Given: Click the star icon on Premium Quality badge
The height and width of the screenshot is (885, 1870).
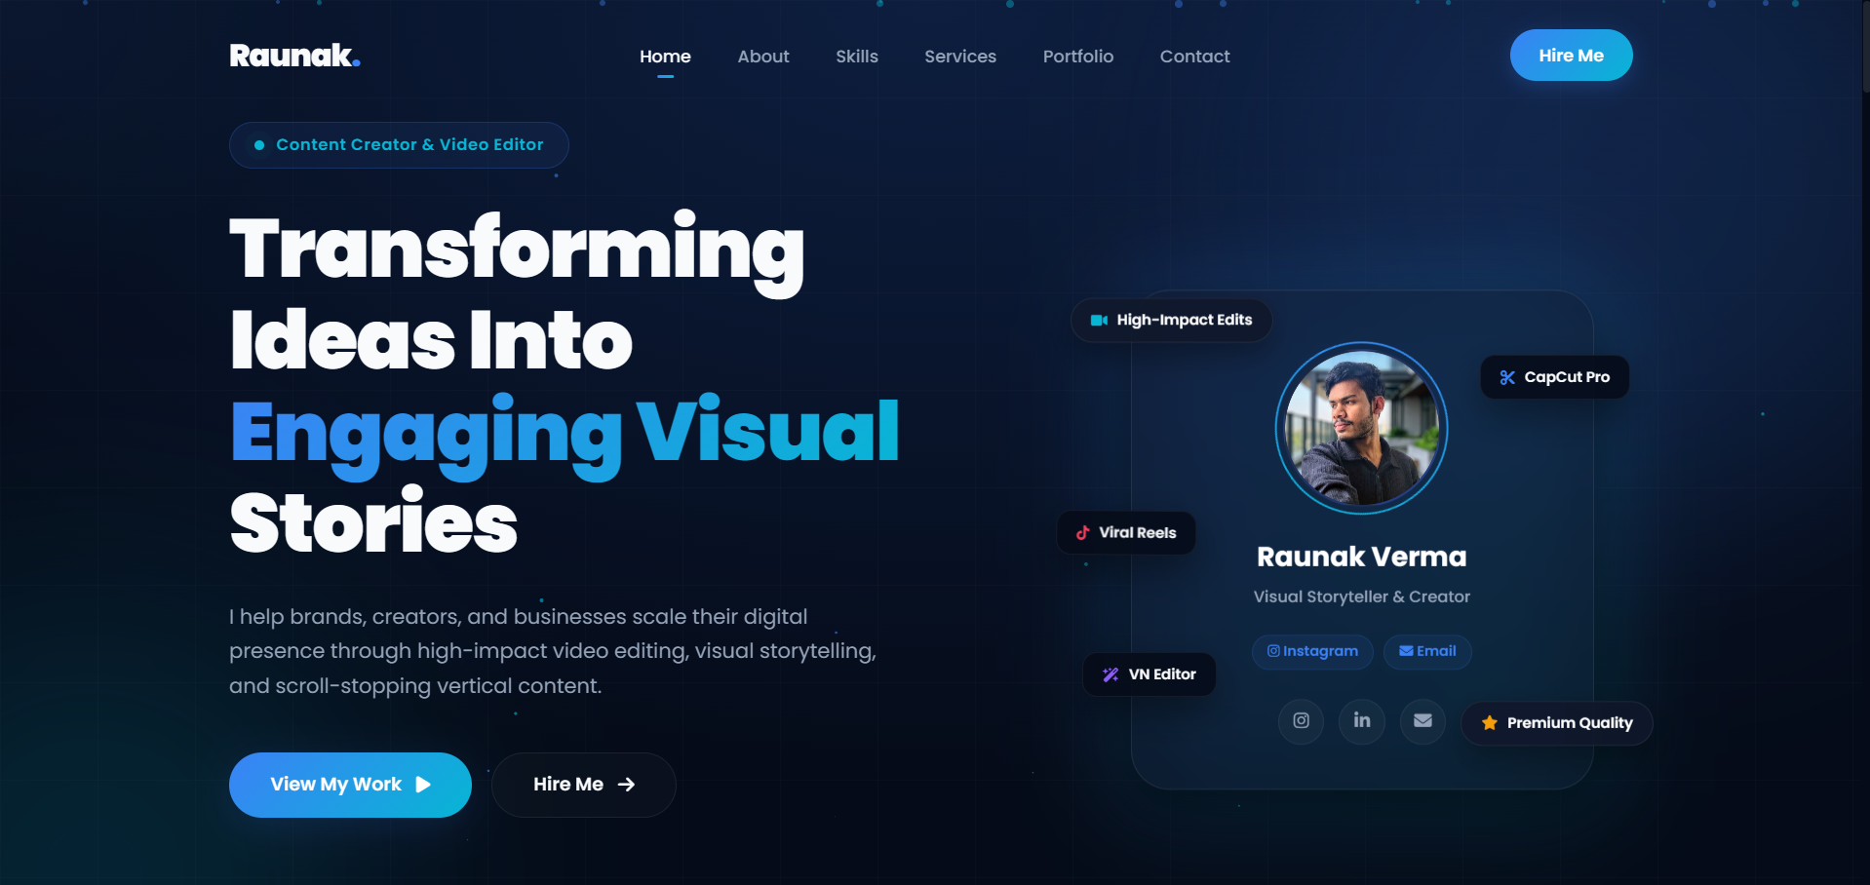Looking at the screenshot, I should click(1489, 723).
